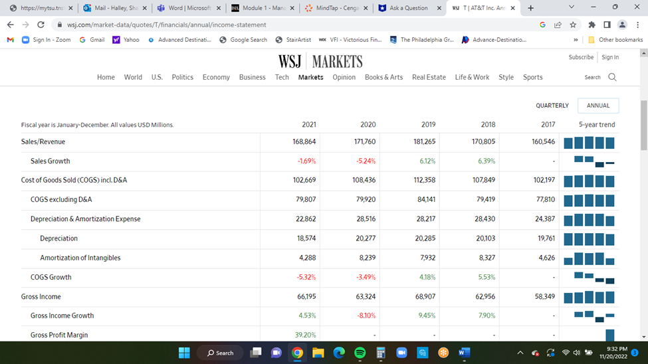Open the Chrome three-dot menu
The height and width of the screenshot is (364, 648).
pos(637,25)
